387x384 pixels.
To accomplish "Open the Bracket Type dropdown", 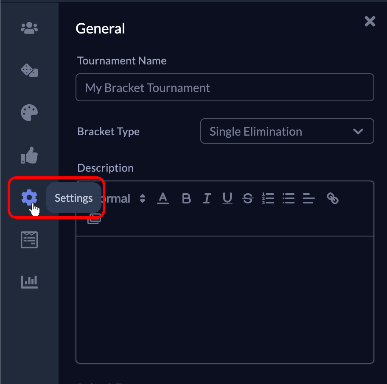I will tap(287, 131).
